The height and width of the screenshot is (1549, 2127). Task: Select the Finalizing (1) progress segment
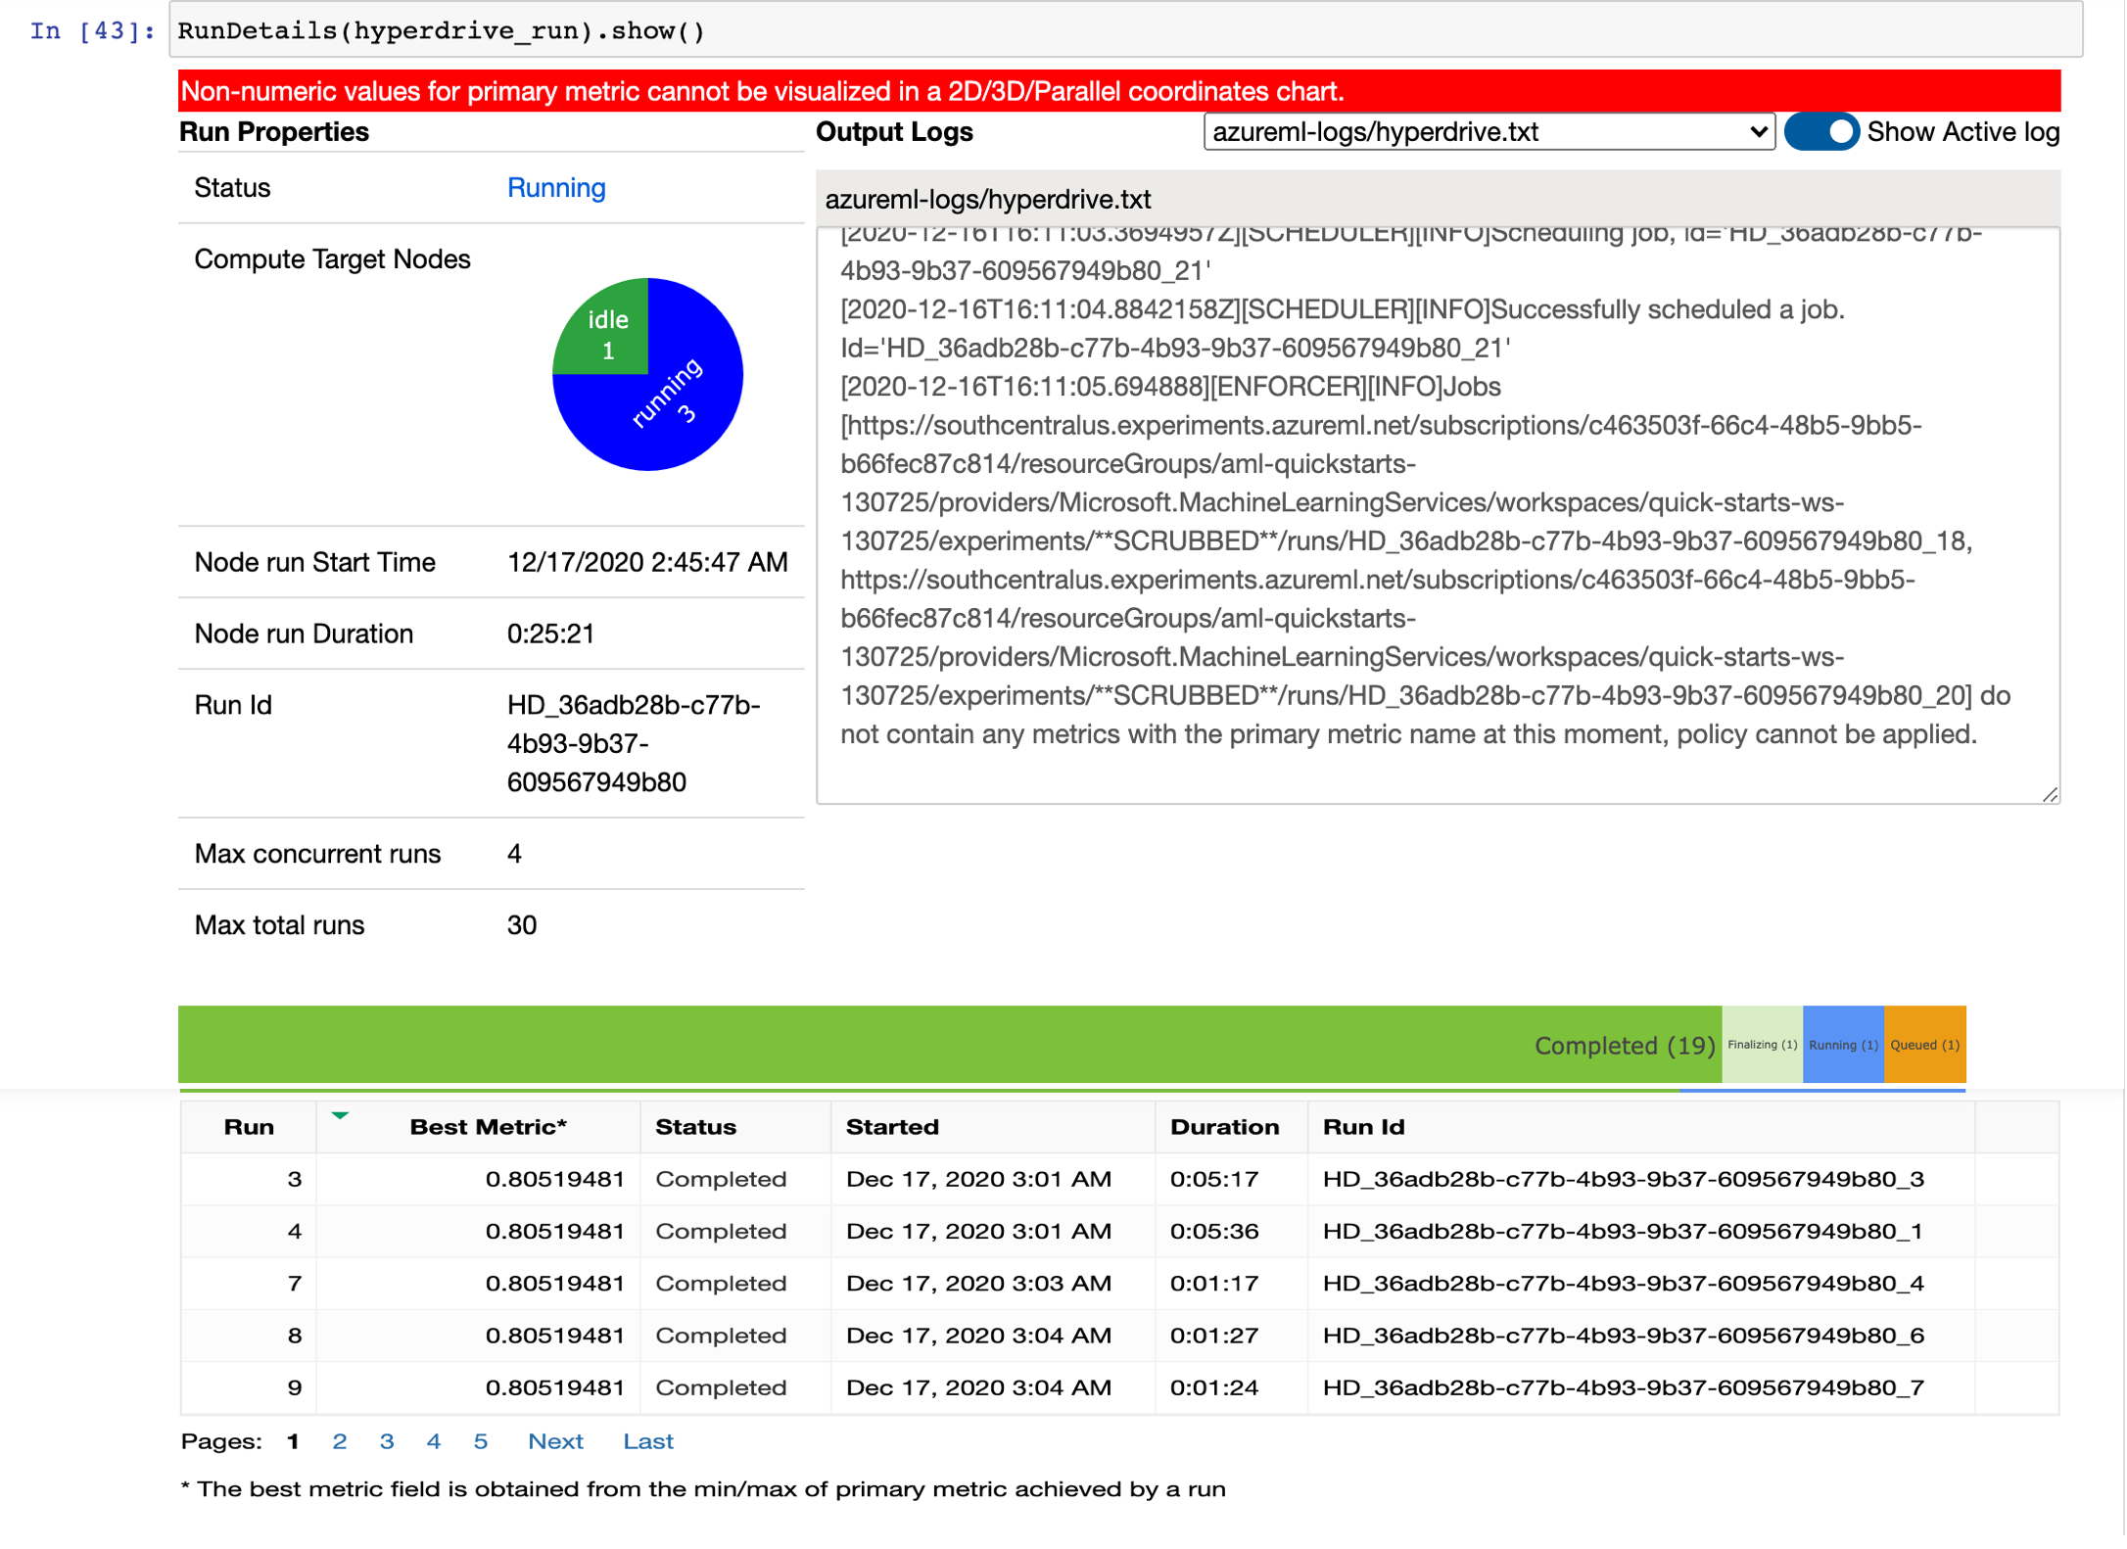(1762, 1045)
